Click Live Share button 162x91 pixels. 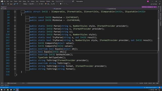(154, 4)
